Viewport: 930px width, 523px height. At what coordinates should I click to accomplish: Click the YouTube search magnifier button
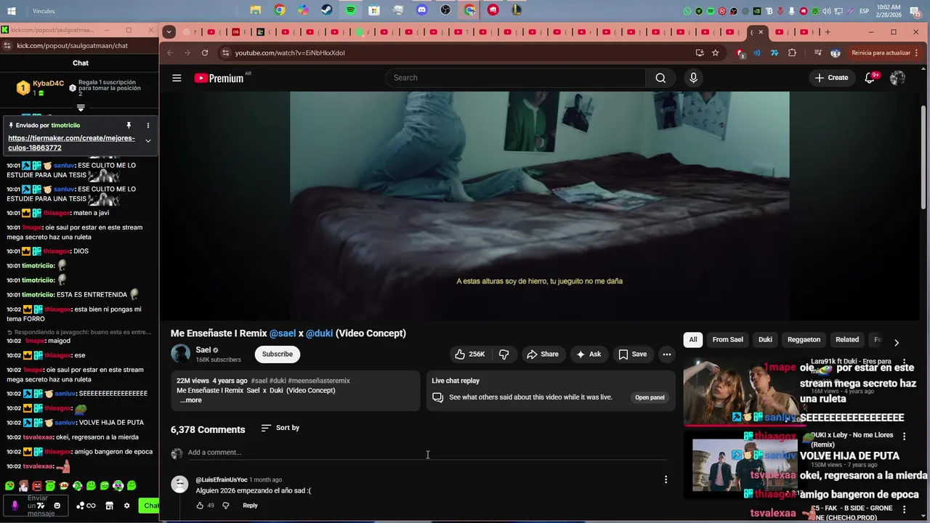point(660,78)
